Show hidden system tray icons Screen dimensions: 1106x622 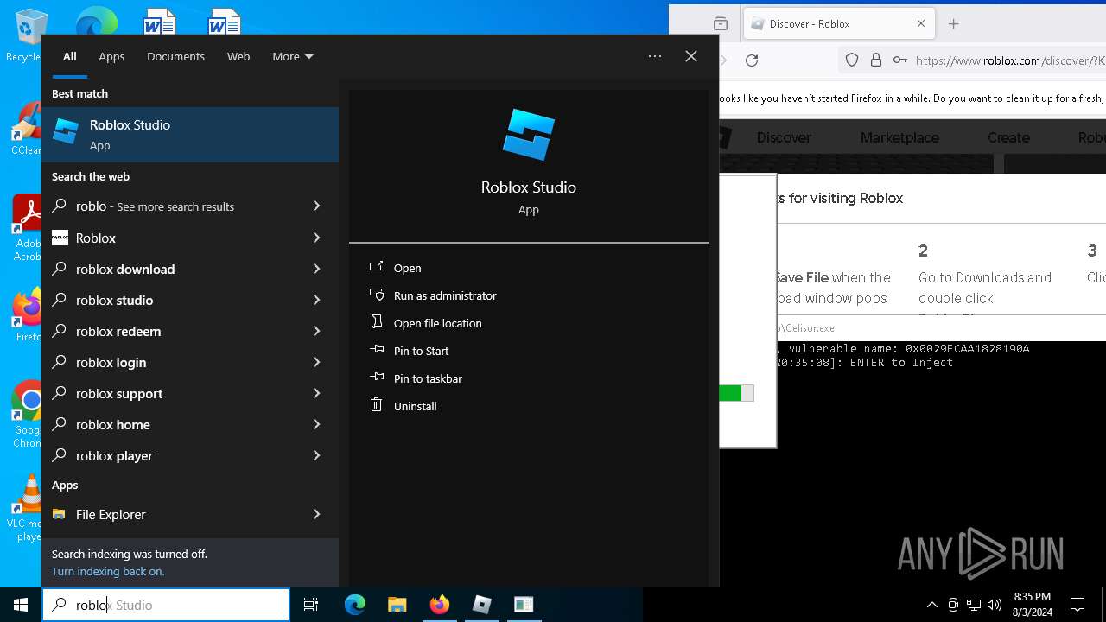pyautogui.click(x=931, y=605)
